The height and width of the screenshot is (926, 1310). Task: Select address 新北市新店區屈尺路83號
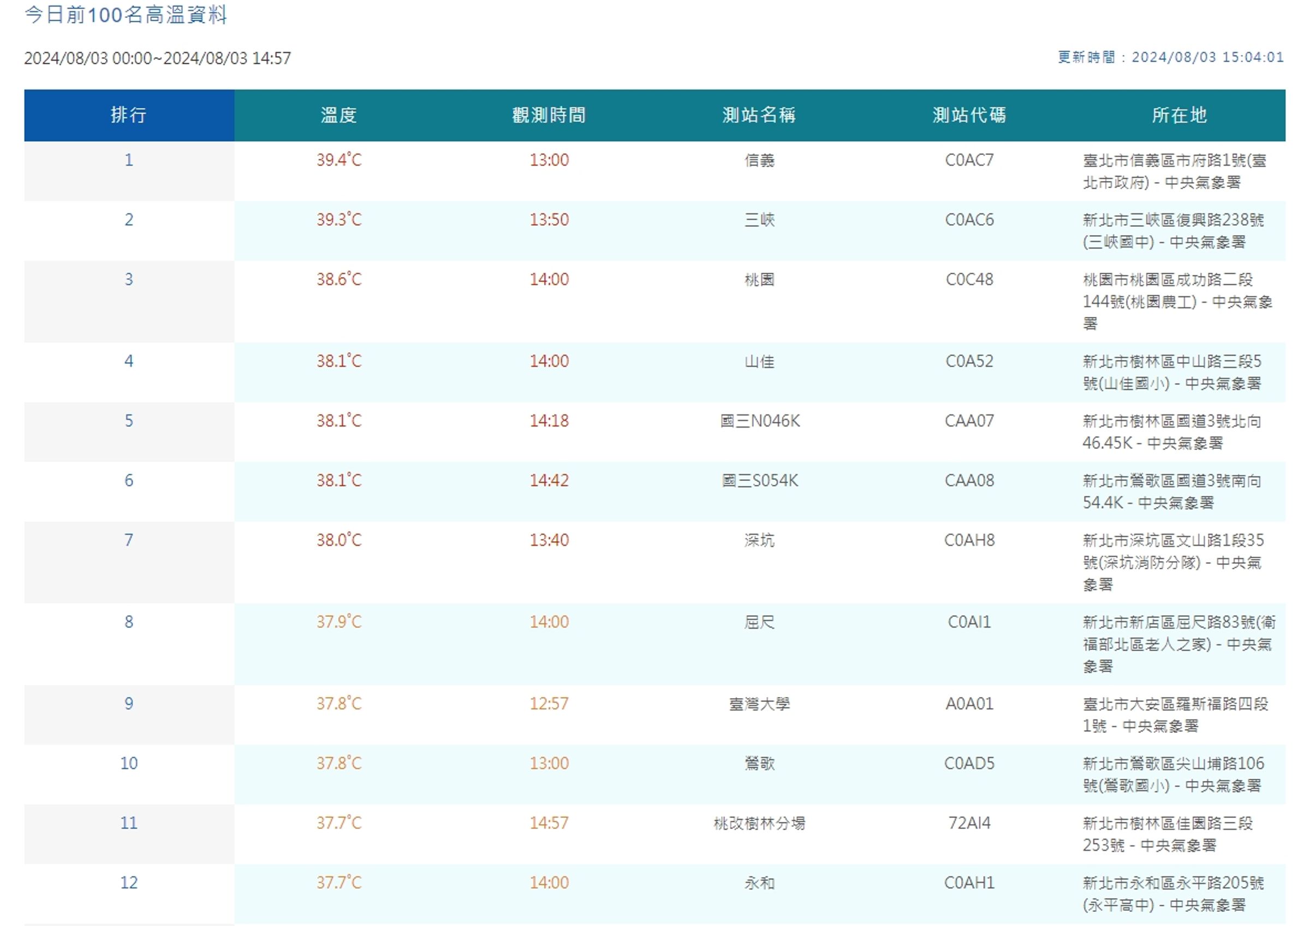1169,622
